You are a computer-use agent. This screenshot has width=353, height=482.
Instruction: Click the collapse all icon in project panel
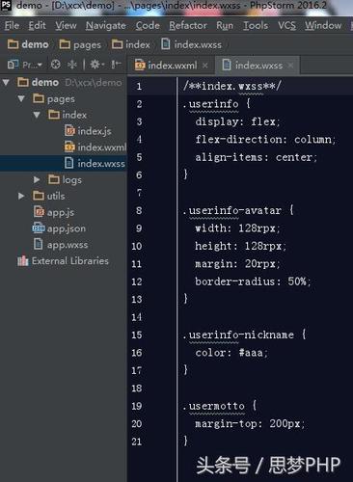point(72,65)
